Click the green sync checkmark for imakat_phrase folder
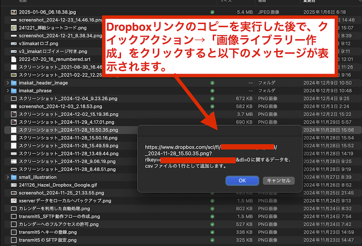Screen dimensions: 362x246 coord(212,91)
